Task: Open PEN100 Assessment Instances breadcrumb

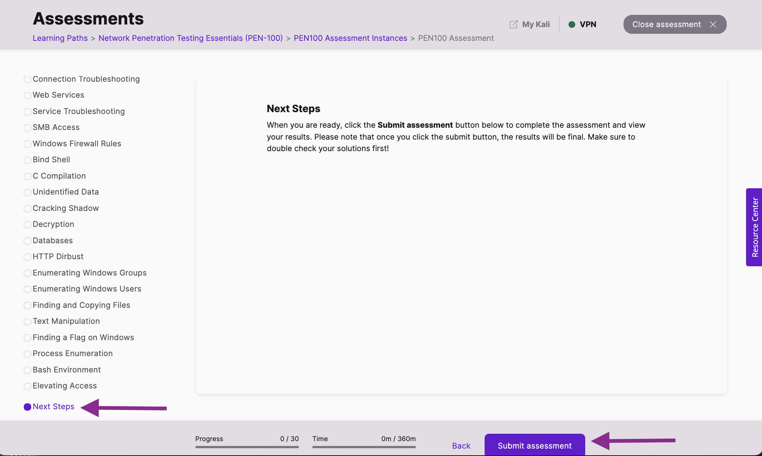Action: (350, 38)
